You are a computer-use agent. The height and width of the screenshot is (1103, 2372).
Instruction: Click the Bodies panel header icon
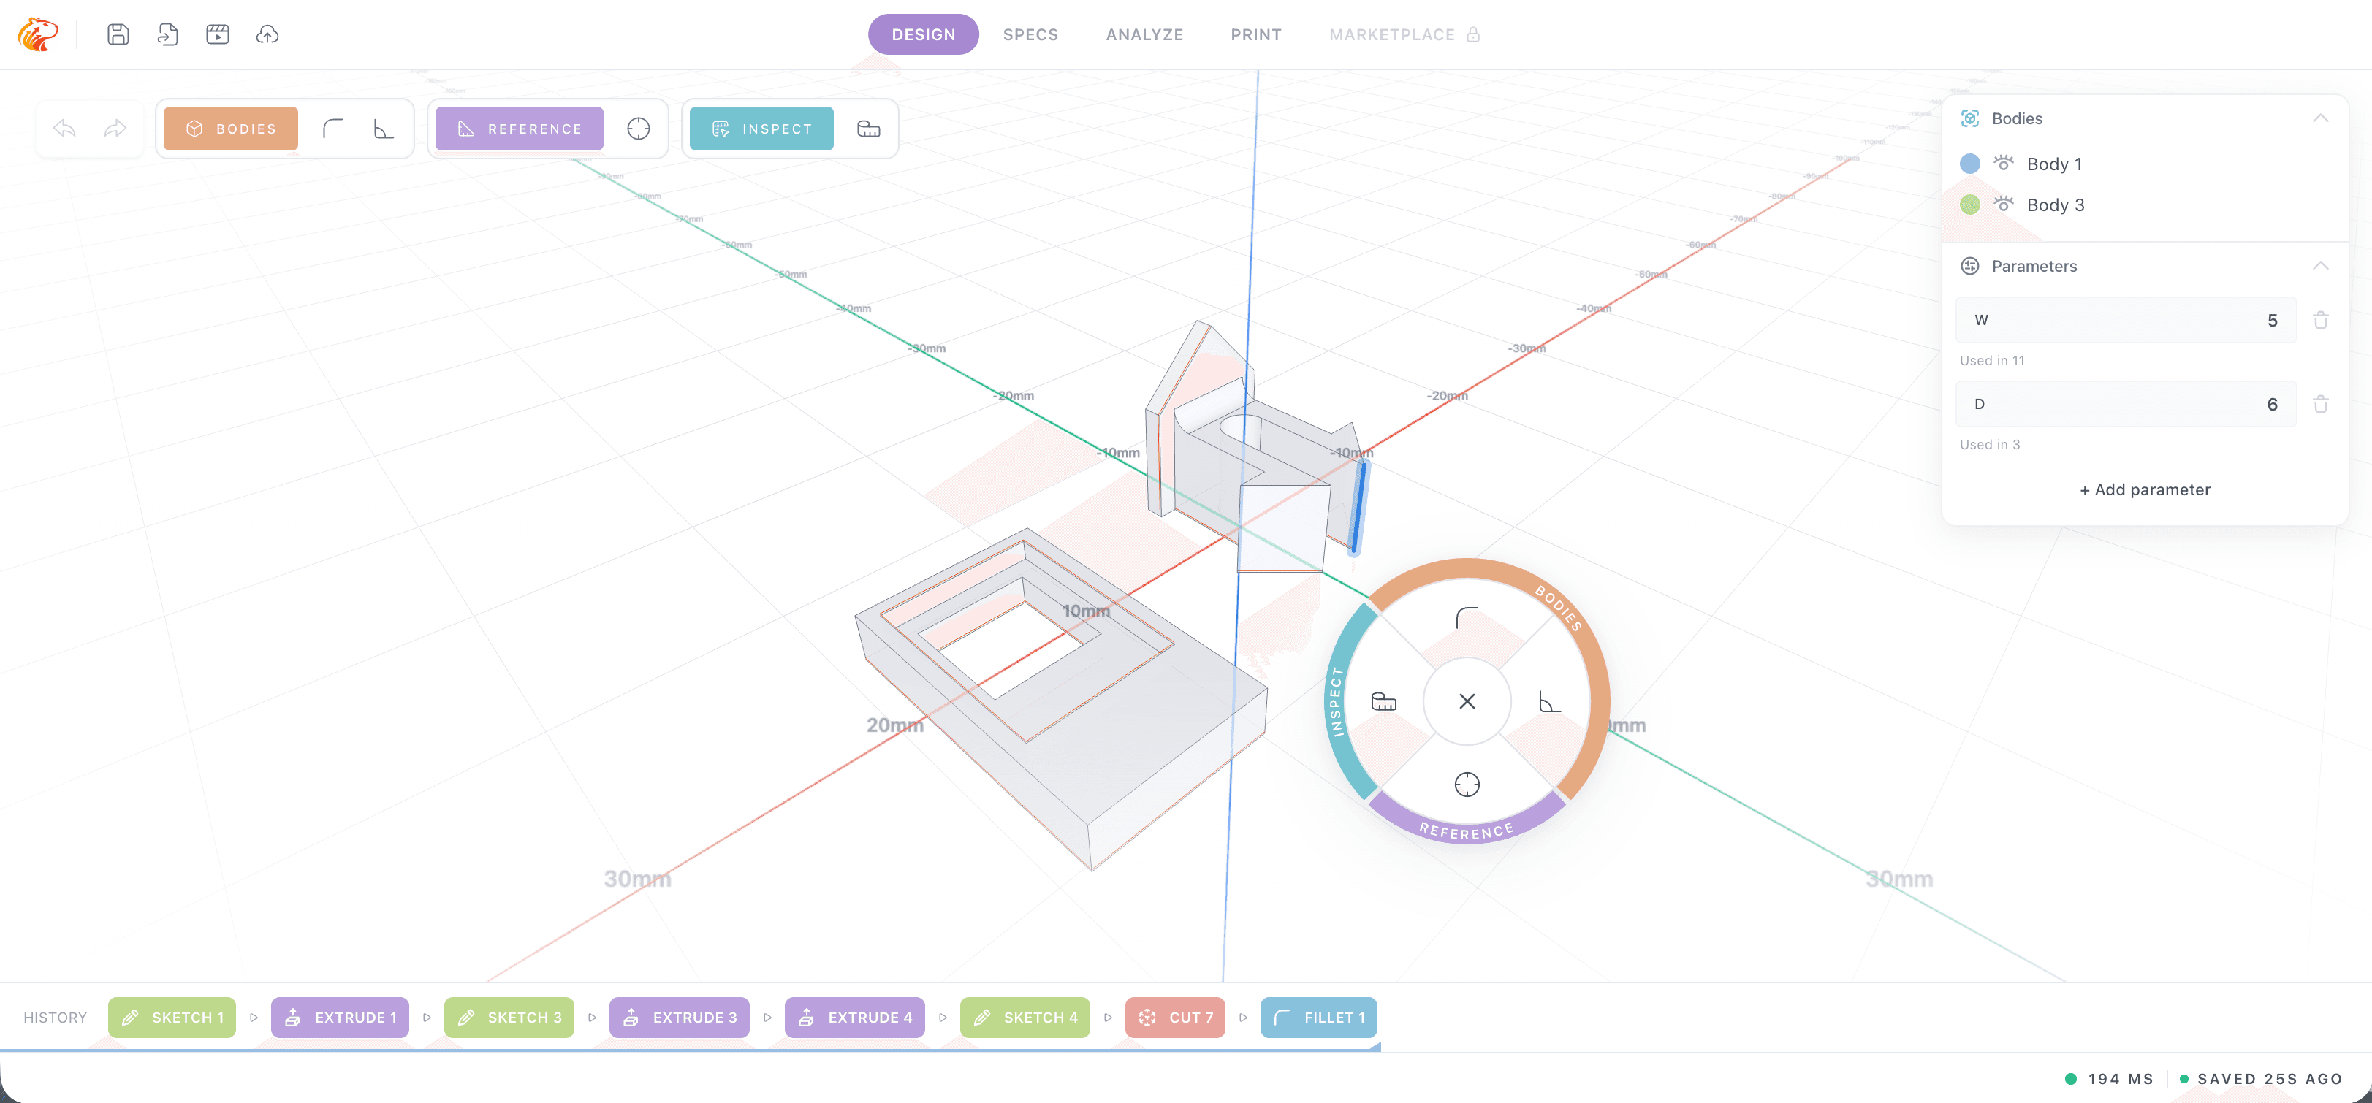(x=1969, y=118)
